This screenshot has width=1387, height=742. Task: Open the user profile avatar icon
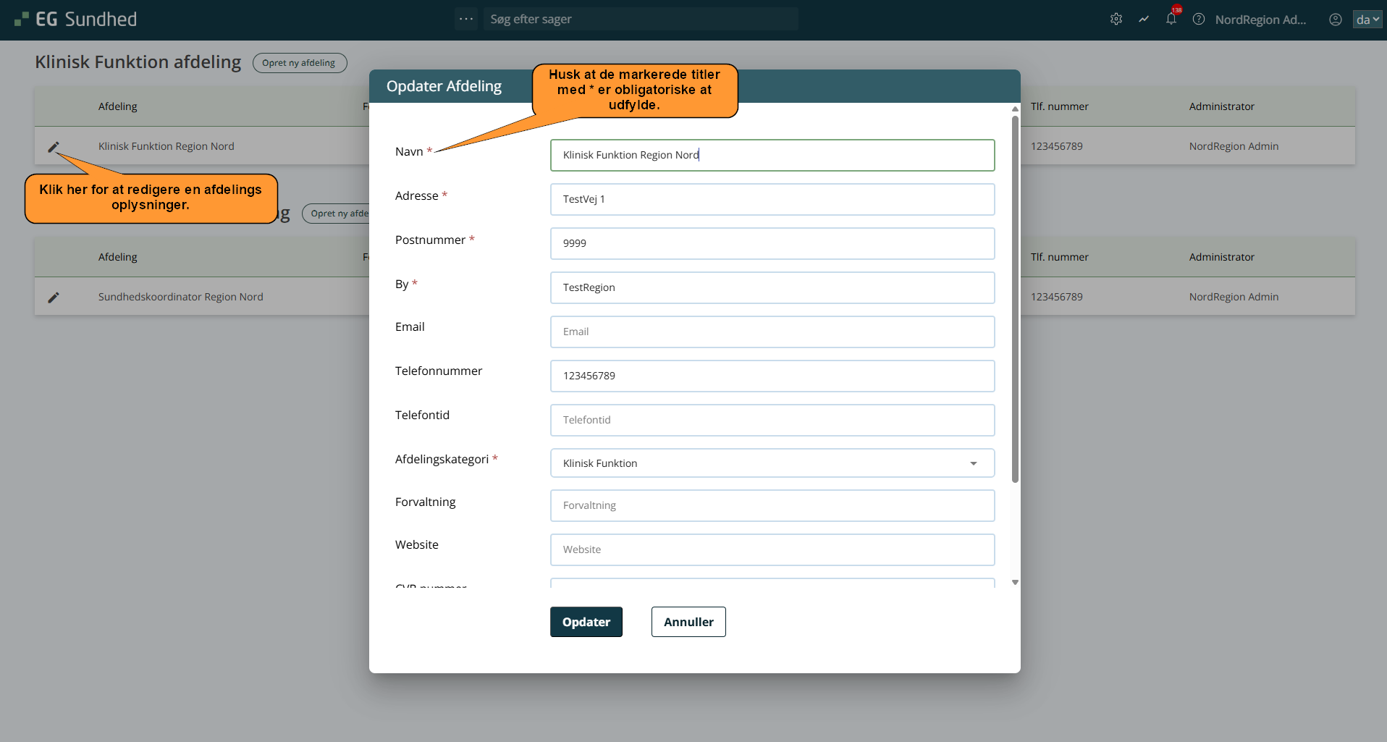[1336, 20]
